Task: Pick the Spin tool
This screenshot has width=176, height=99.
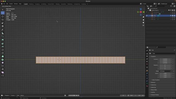Action: point(3,60)
